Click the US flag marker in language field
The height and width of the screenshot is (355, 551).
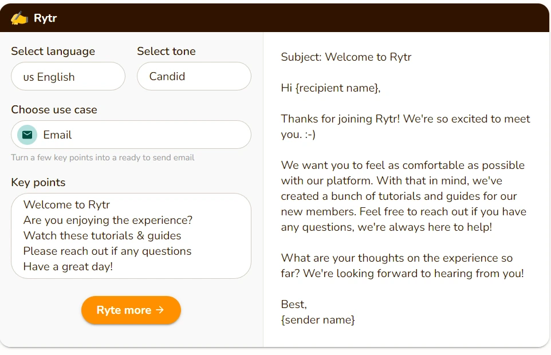[28, 77]
